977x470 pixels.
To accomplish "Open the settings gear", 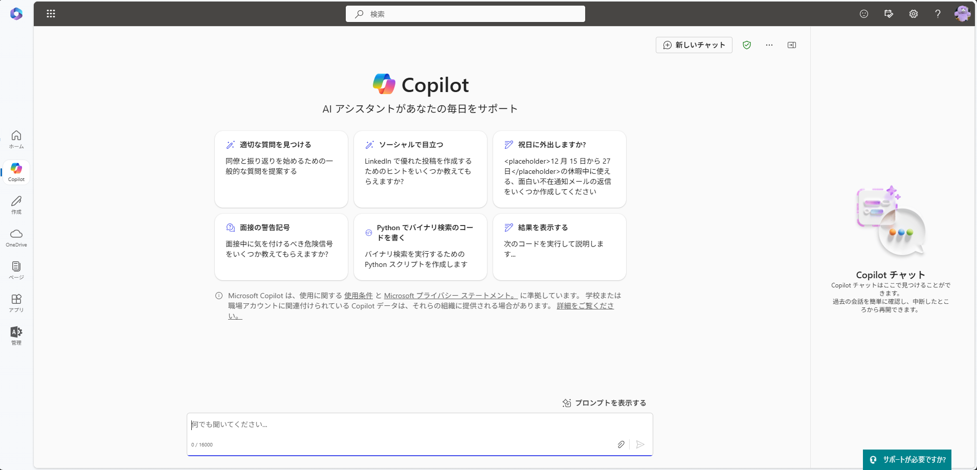I will (x=914, y=14).
